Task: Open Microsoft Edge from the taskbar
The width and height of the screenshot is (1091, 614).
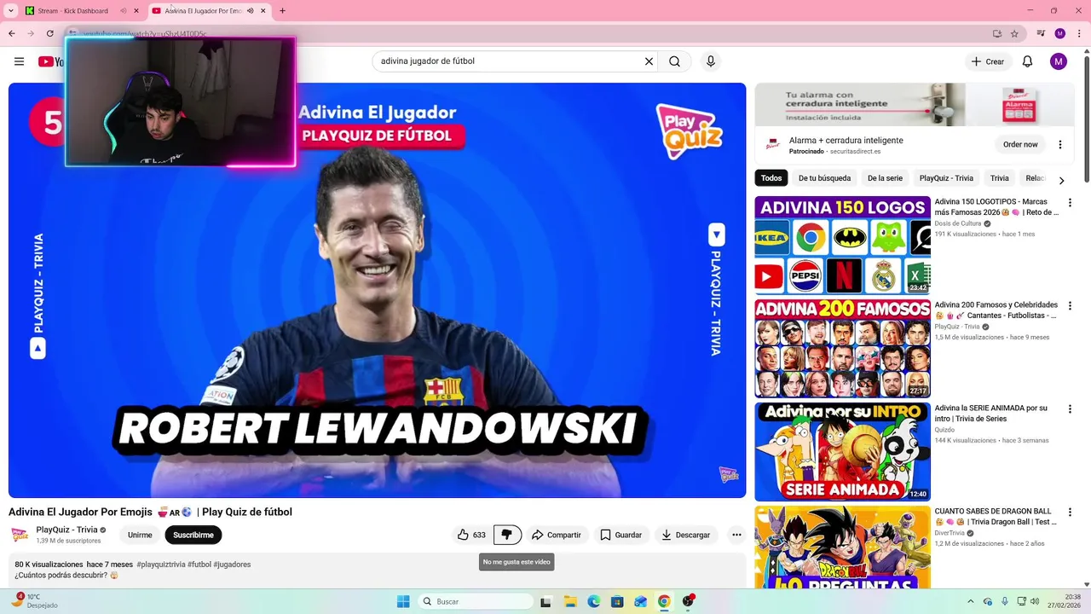Action: pos(593,601)
